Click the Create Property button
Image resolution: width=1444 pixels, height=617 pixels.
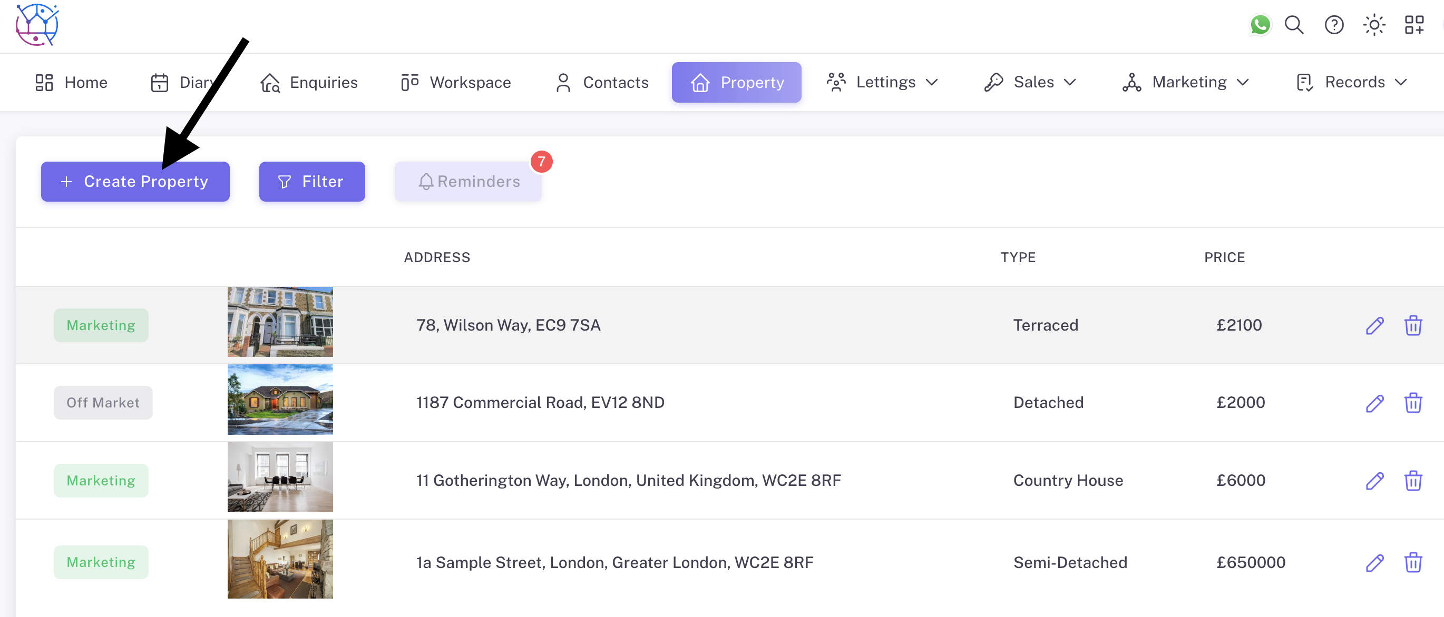tap(135, 182)
